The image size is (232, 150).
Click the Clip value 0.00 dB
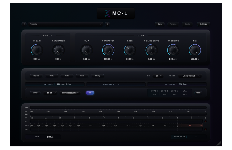[87, 59]
